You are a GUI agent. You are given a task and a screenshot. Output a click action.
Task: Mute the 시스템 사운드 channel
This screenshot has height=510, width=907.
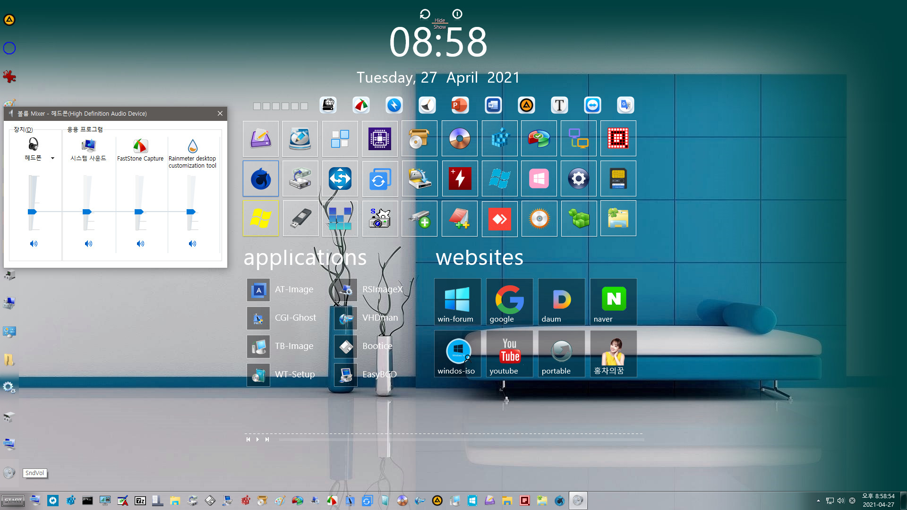88,244
